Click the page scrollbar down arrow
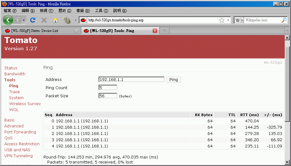The height and width of the screenshot is (166, 291). tap(287, 162)
